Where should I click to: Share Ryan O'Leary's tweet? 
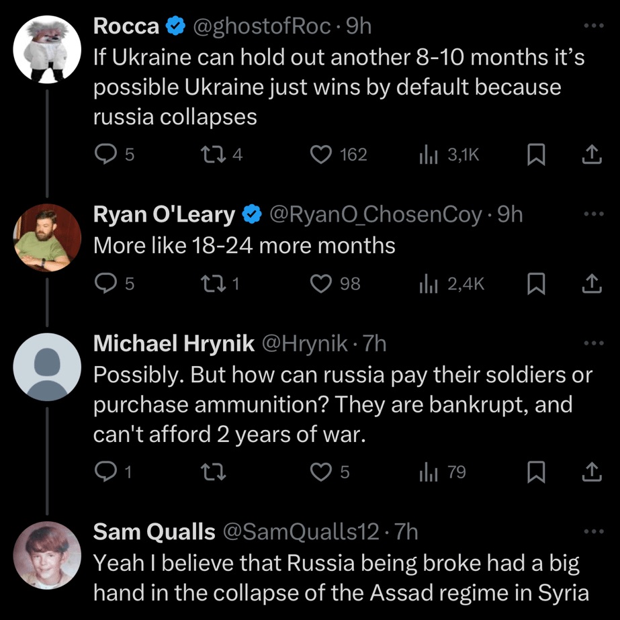pos(590,284)
